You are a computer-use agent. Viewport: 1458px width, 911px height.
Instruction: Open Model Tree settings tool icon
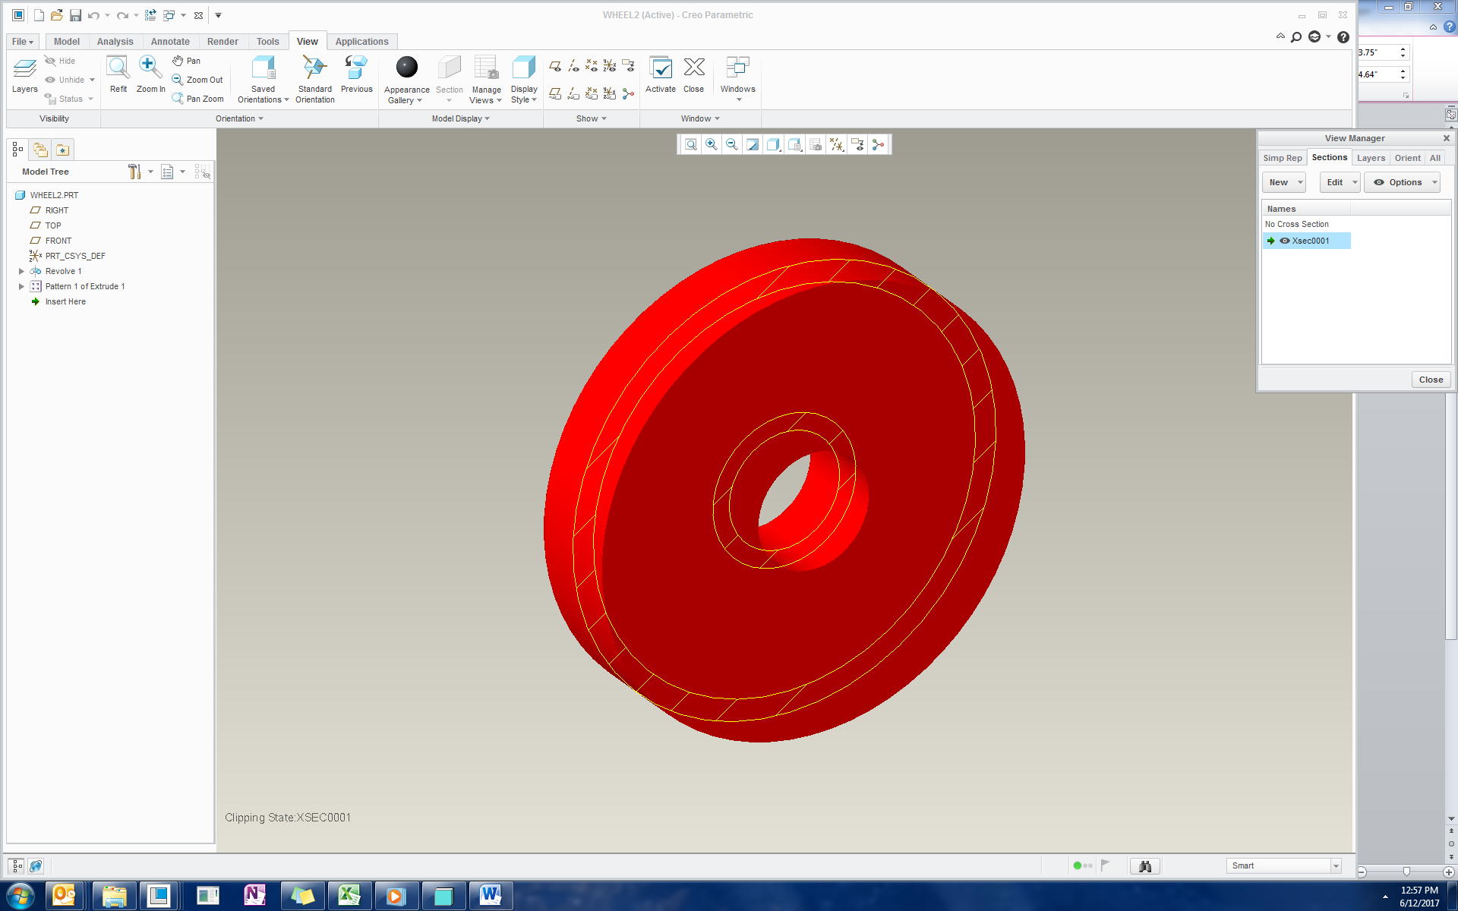tap(134, 172)
